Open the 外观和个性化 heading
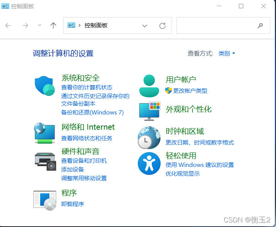This screenshot has height=227, width=276. [189, 109]
